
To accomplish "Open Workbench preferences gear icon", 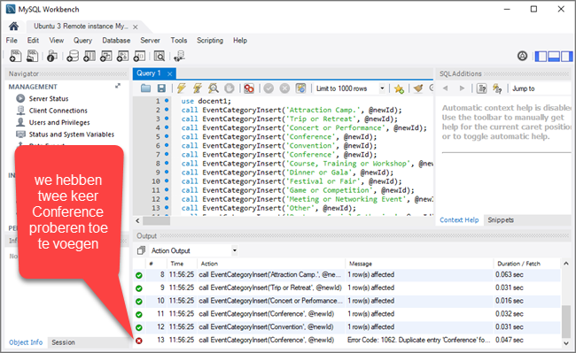I will coord(522,56).
